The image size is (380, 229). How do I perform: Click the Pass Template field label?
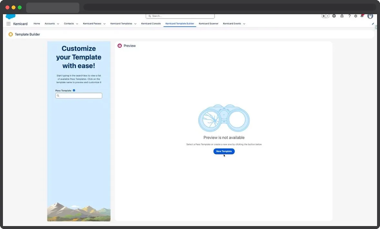(x=63, y=90)
